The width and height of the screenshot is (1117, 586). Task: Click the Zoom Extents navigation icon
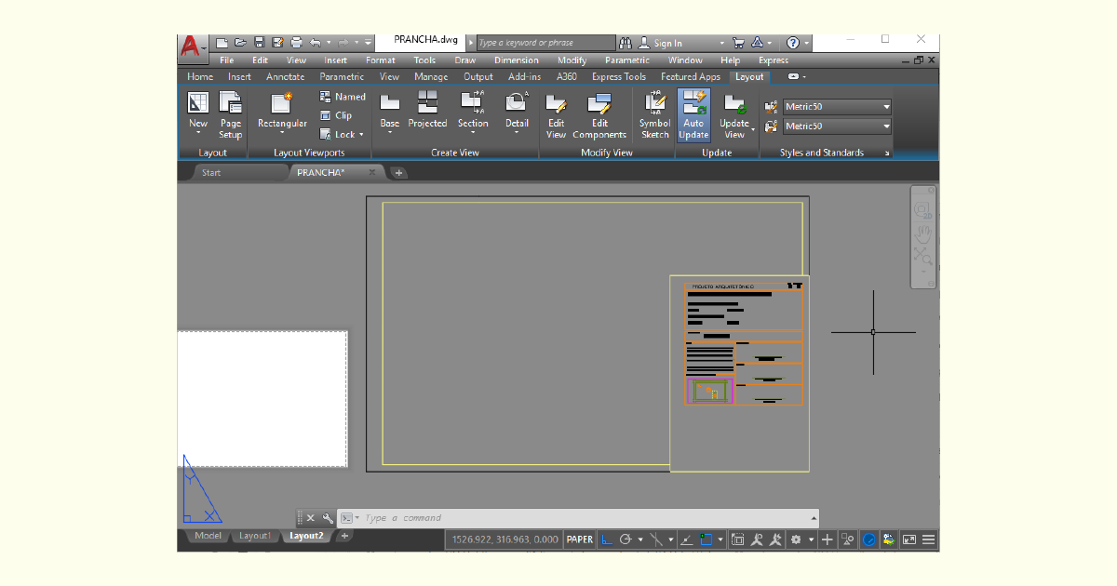tap(922, 254)
